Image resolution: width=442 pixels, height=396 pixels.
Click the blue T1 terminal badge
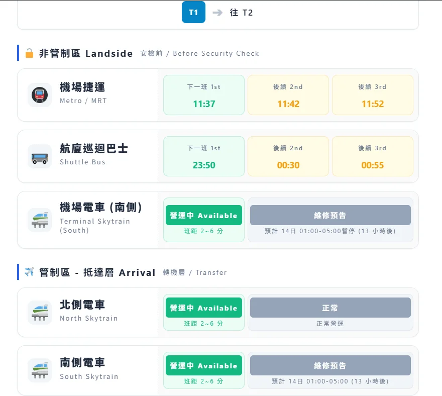[193, 12]
